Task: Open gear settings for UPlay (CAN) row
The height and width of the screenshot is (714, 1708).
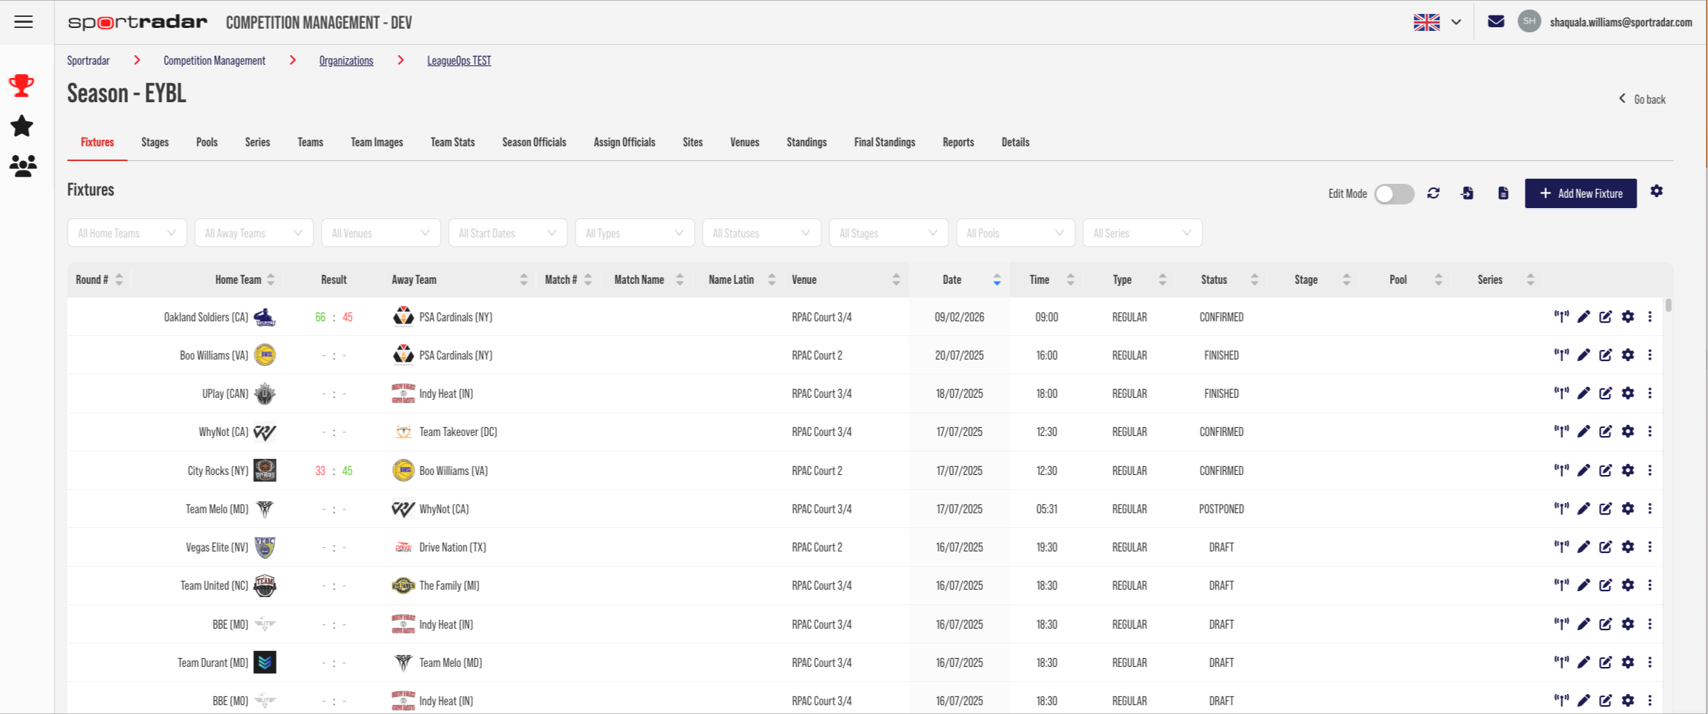Action: click(1628, 393)
